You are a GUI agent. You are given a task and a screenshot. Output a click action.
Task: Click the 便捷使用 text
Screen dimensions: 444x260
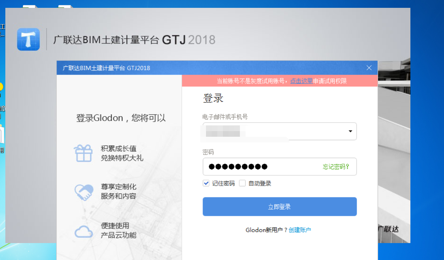115,226
